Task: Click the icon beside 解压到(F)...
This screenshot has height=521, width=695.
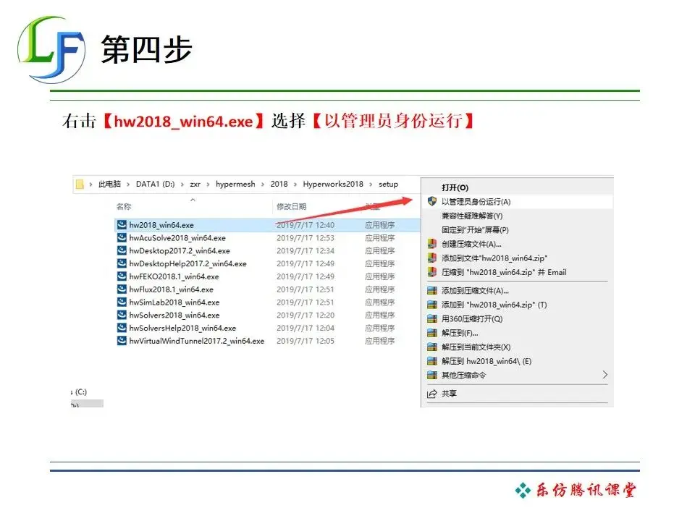Action: pyautogui.click(x=432, y=333)
